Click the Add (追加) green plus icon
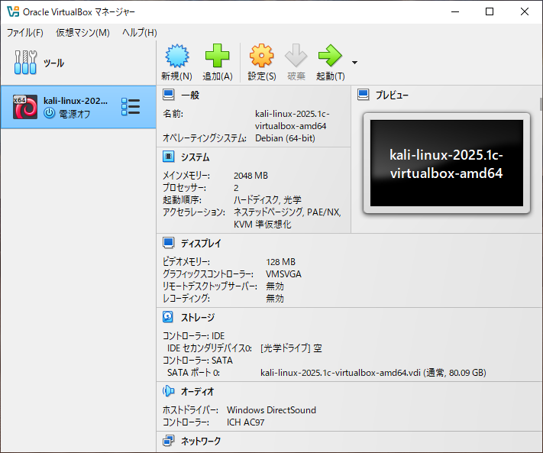This screenshot has width=543, height=453. point(217,56)
